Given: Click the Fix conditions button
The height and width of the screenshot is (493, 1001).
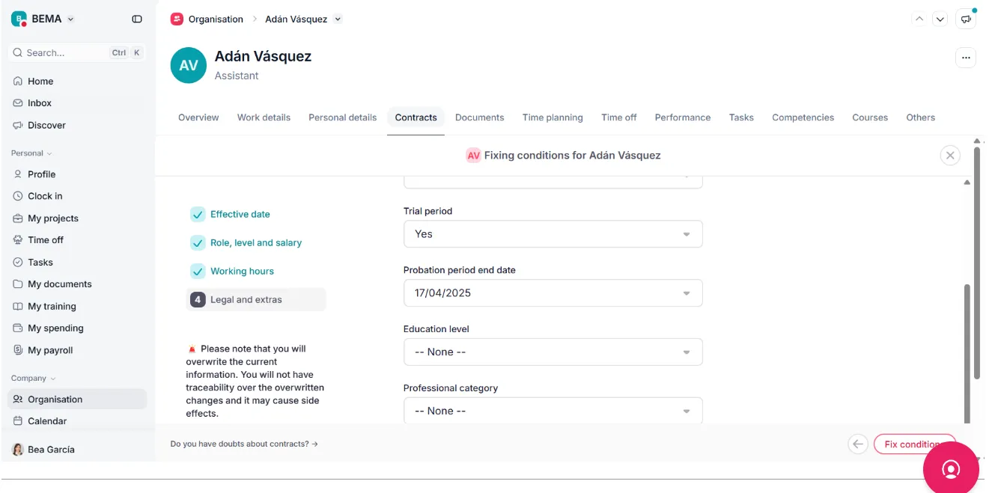Looking at the screenshot, I should point(913,444).
